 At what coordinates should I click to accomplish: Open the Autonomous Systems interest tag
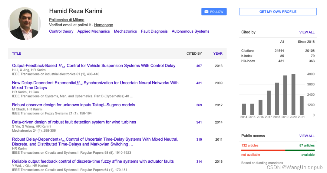coord(190,31)
